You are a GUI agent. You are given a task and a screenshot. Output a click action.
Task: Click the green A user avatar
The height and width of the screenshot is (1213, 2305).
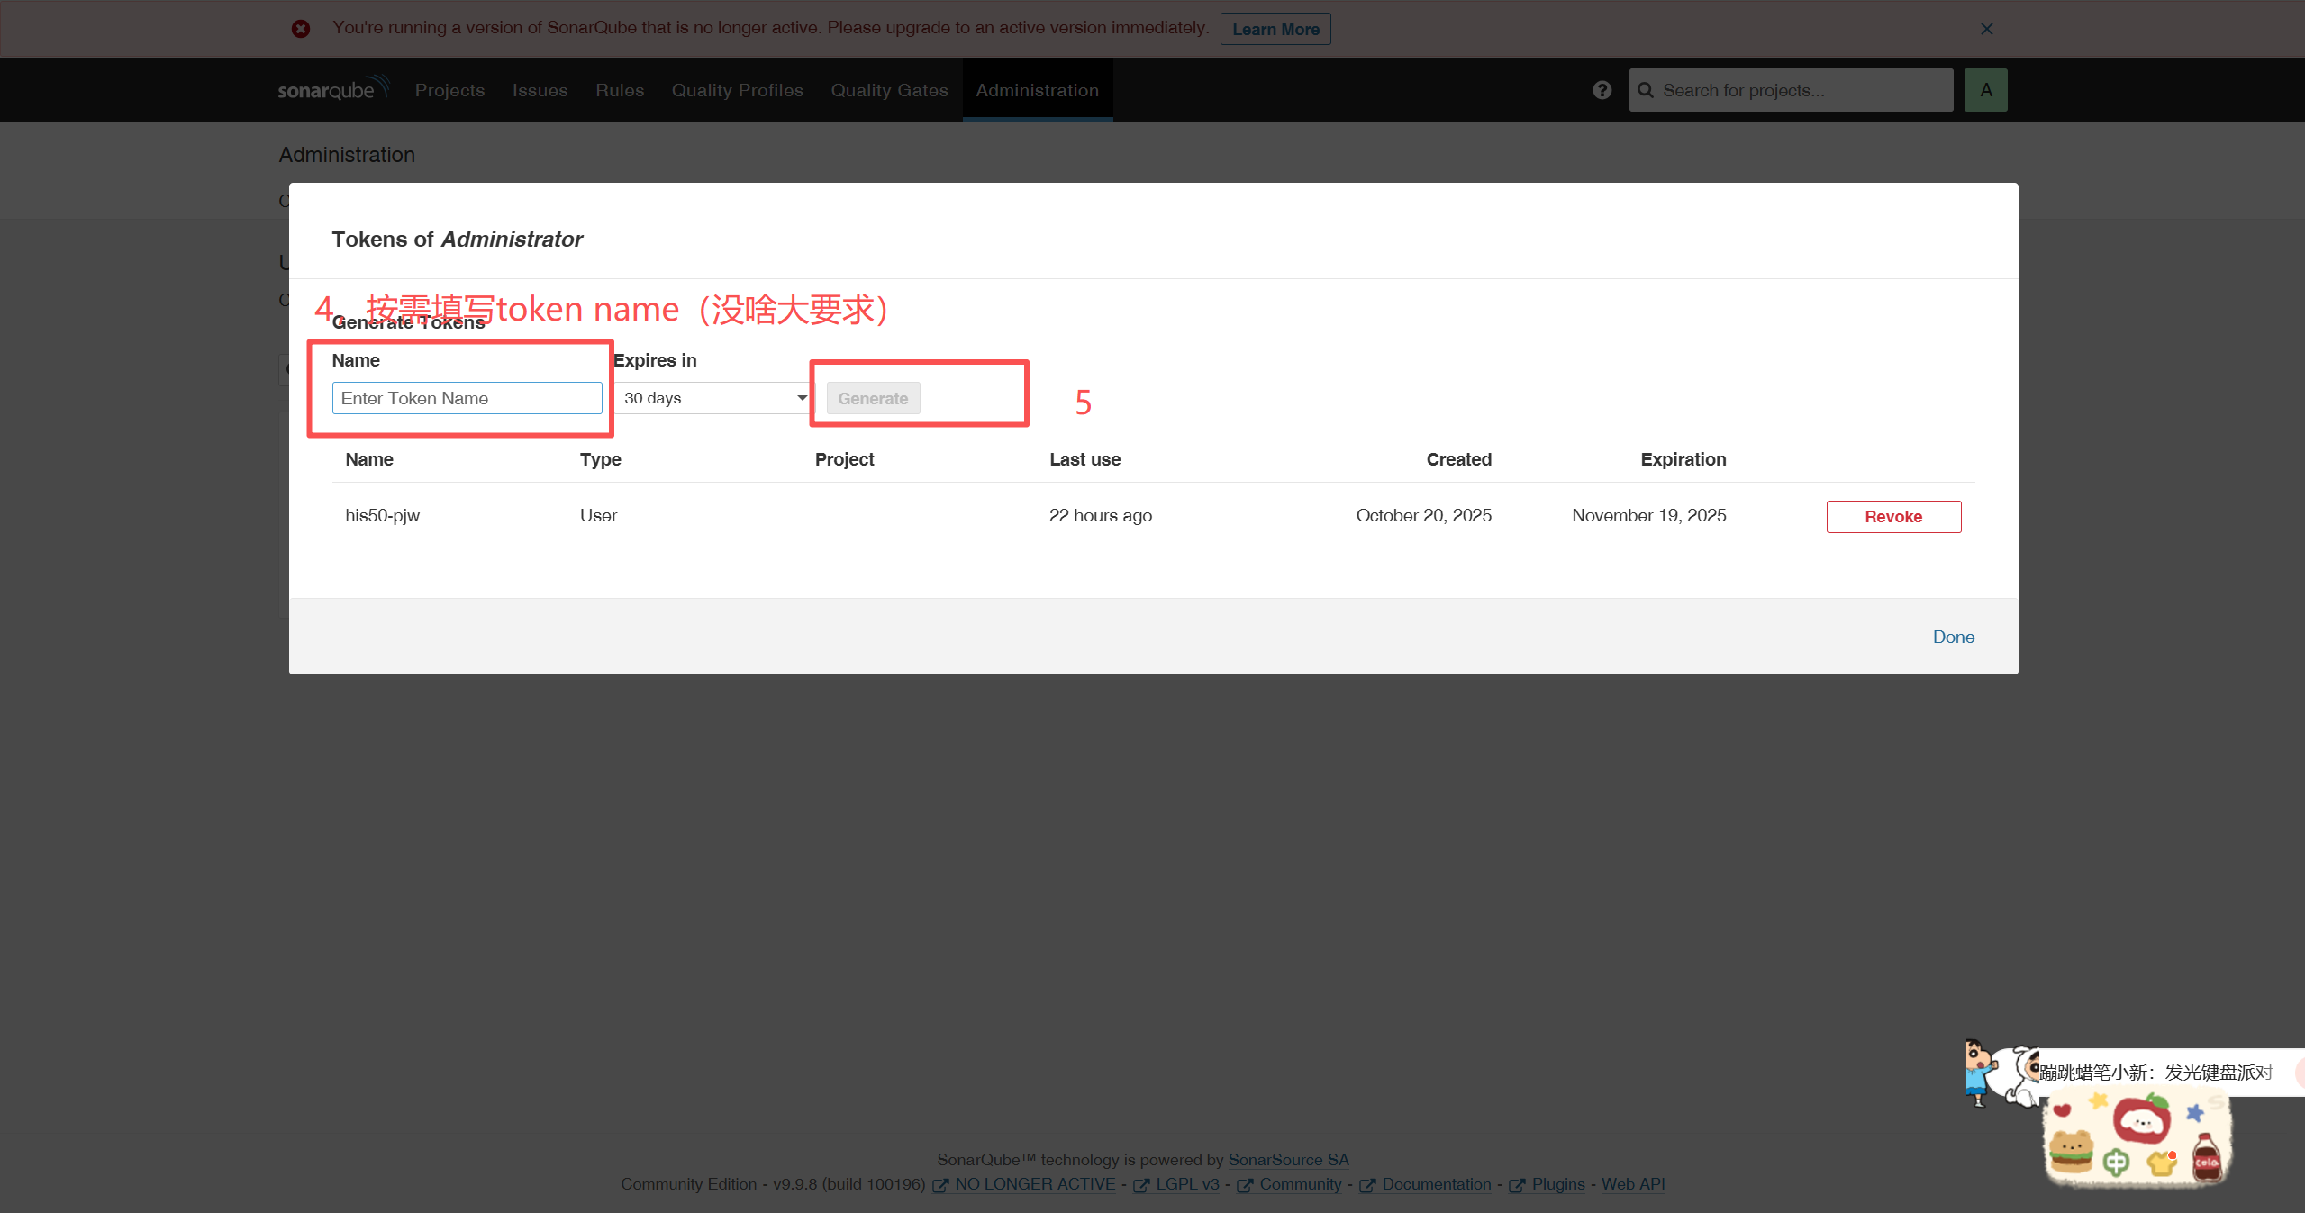coord(1985,90)
